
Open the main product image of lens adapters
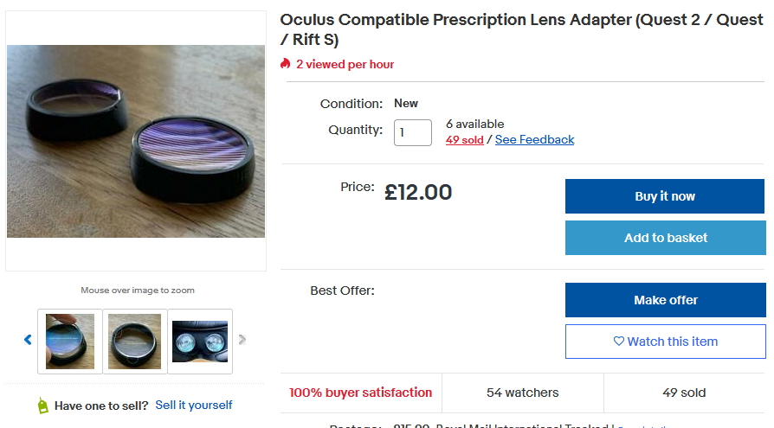click(x=136, y=141)
